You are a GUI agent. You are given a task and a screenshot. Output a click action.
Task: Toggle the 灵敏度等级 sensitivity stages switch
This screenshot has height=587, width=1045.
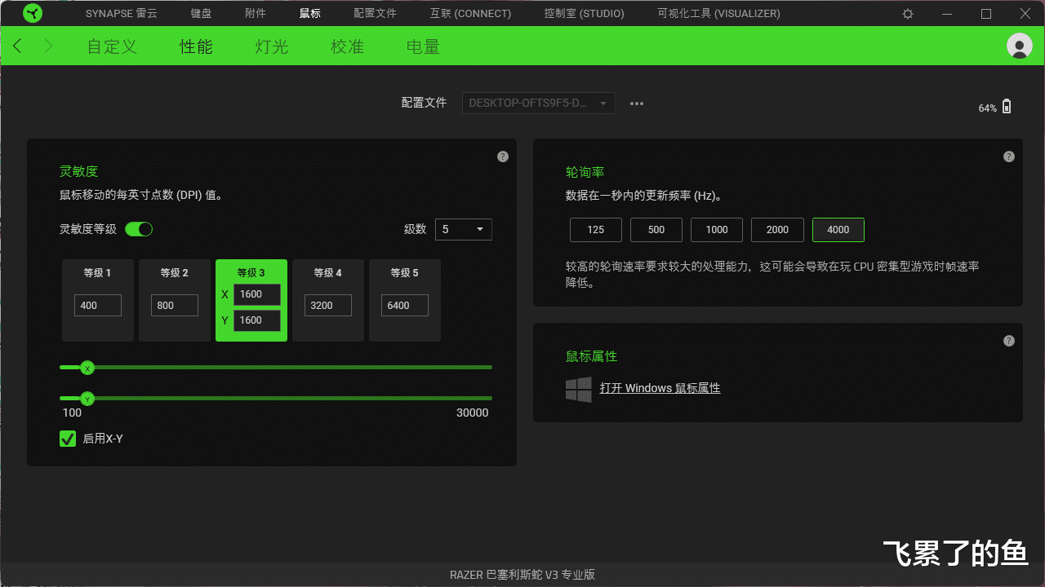point(139,229)
